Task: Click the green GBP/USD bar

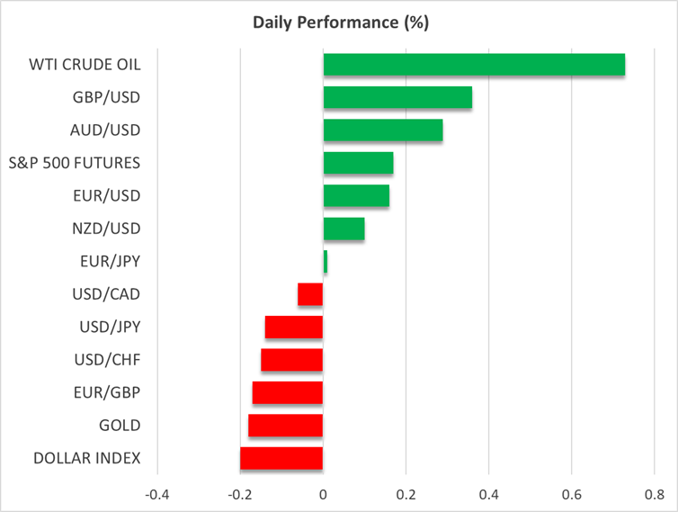Action: 397,97
